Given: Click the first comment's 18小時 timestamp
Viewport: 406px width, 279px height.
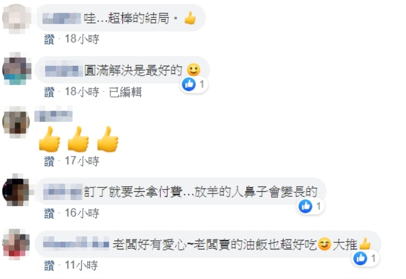Looking at the screenshot, I should [x=82, y=39].
